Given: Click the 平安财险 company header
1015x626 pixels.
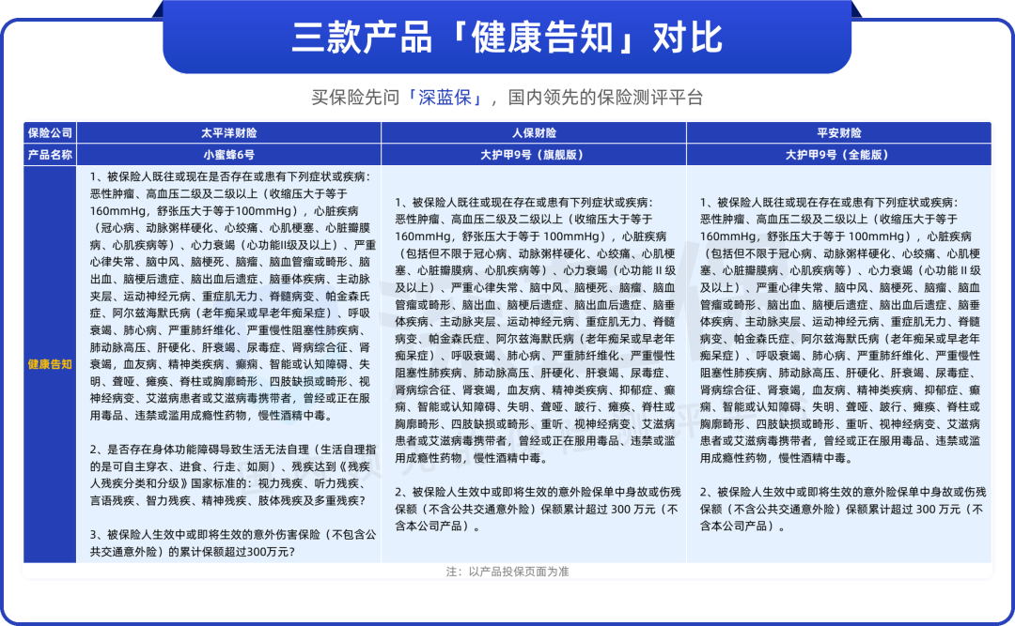Looking at the screenshot, I should coord(839,132).
